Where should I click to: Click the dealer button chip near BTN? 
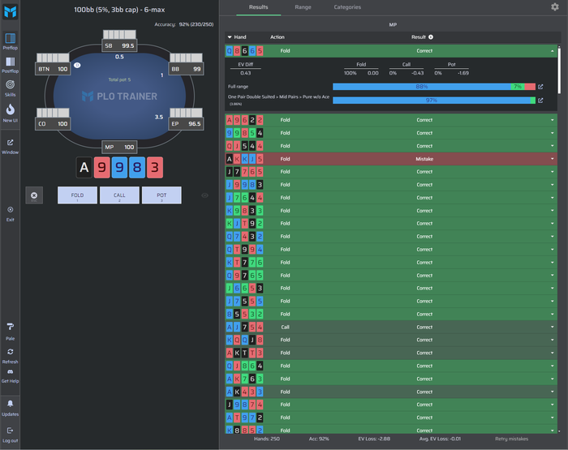coord(77,65)
